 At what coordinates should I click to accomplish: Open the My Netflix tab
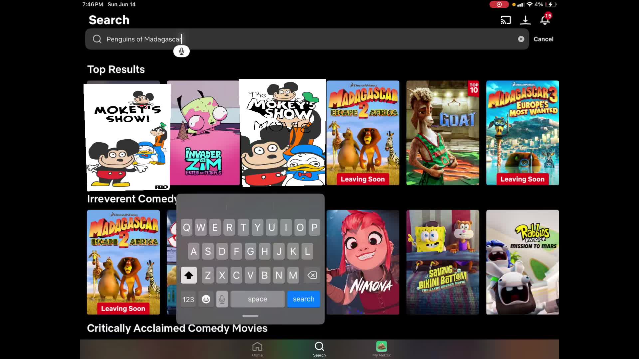pos(381,349)
